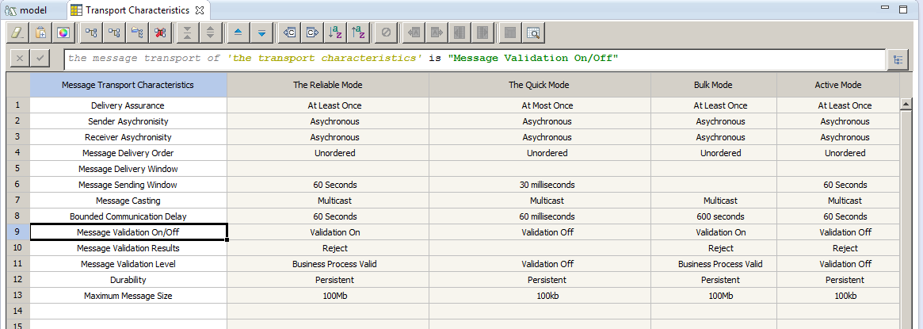Viewport: 923px width, 329px height.
Task: Click the tree icon right of formula bar
Action: click(x=898, y=59)
